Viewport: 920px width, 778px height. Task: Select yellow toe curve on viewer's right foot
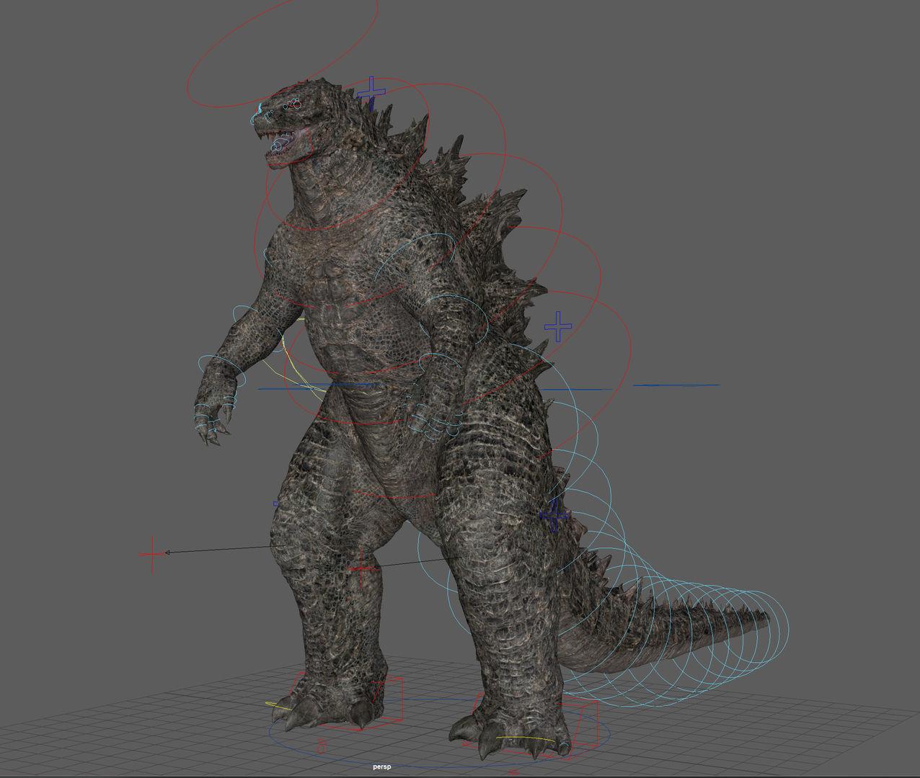click(x=526, y=738)
